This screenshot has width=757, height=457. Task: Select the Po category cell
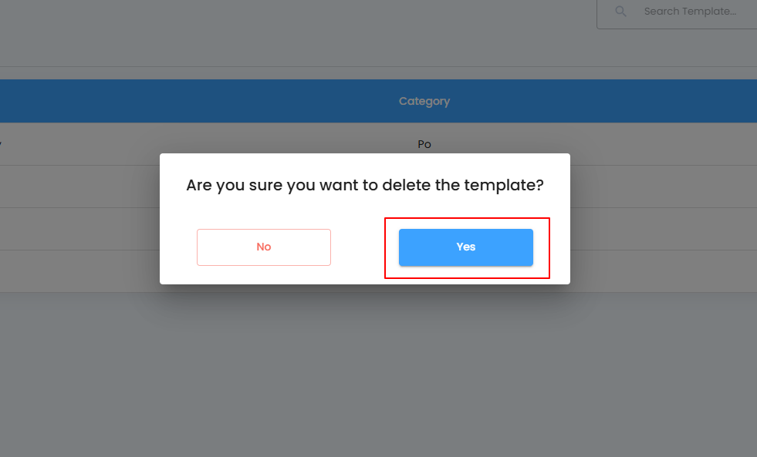tap(424, 144)
